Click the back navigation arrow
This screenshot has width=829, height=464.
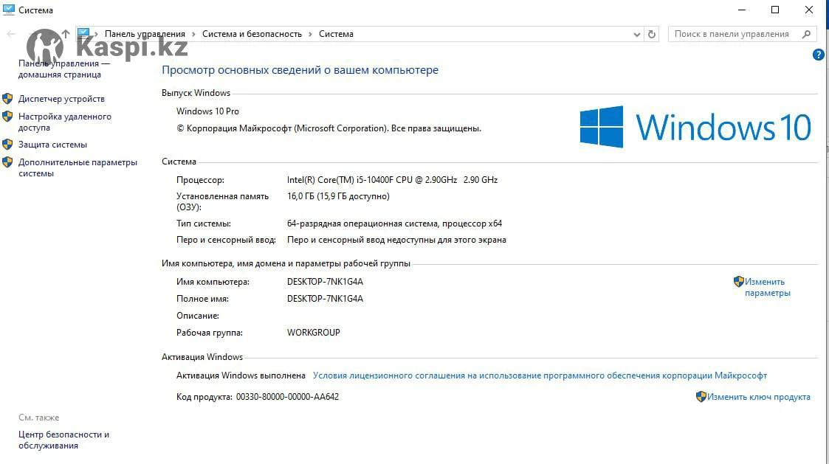pos(11,34)
